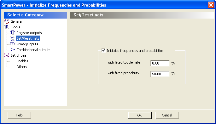This screenshot has height=124, width=216.
Task: Open the Clocks category
Action: click(15, 27)
